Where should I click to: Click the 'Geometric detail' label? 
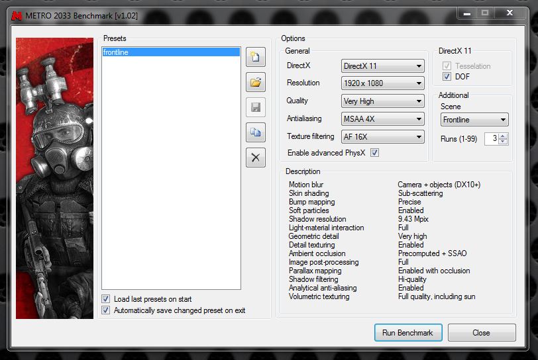[x=313, y=236]
